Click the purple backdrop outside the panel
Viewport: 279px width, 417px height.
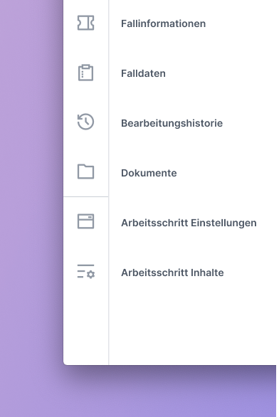coord(31,186)
